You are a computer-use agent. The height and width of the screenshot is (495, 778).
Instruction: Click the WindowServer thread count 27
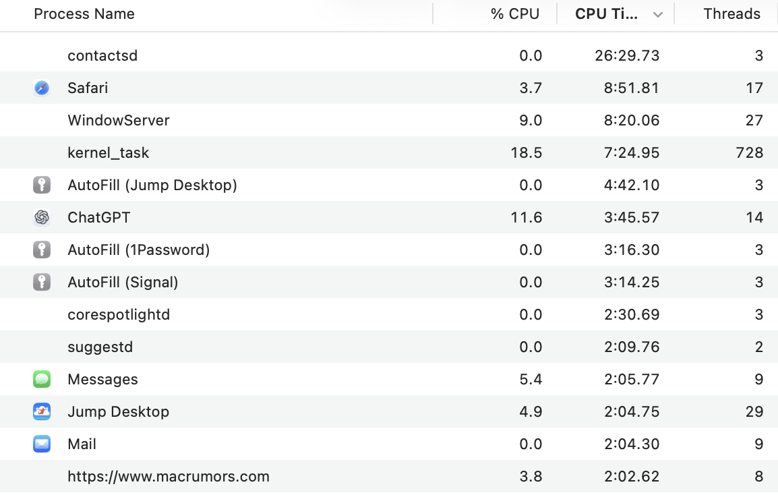point(754,120)
